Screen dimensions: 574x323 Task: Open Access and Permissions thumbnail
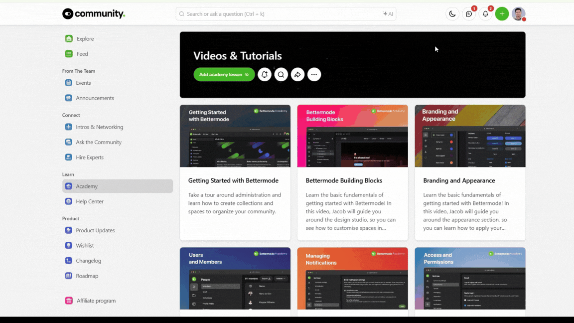click(x=470, y=278)
